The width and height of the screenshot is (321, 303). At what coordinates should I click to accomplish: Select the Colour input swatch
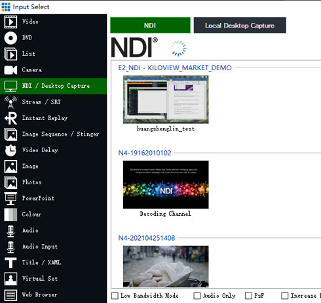point(10,214)
